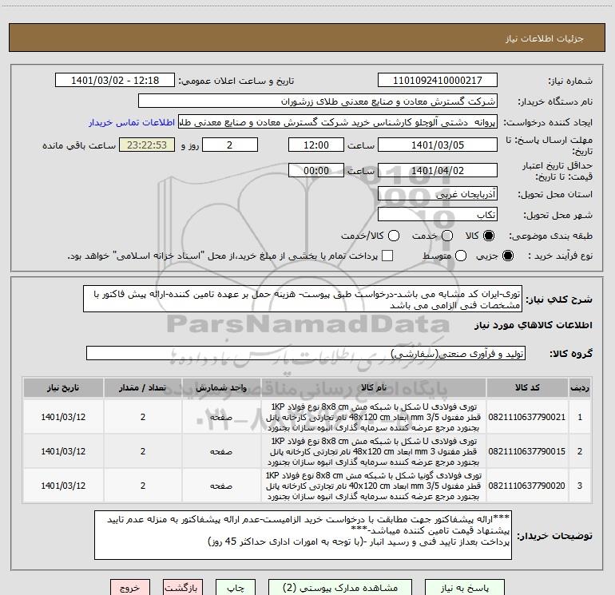
Task: Click the نام کالا column header
Action: [374, 388]
